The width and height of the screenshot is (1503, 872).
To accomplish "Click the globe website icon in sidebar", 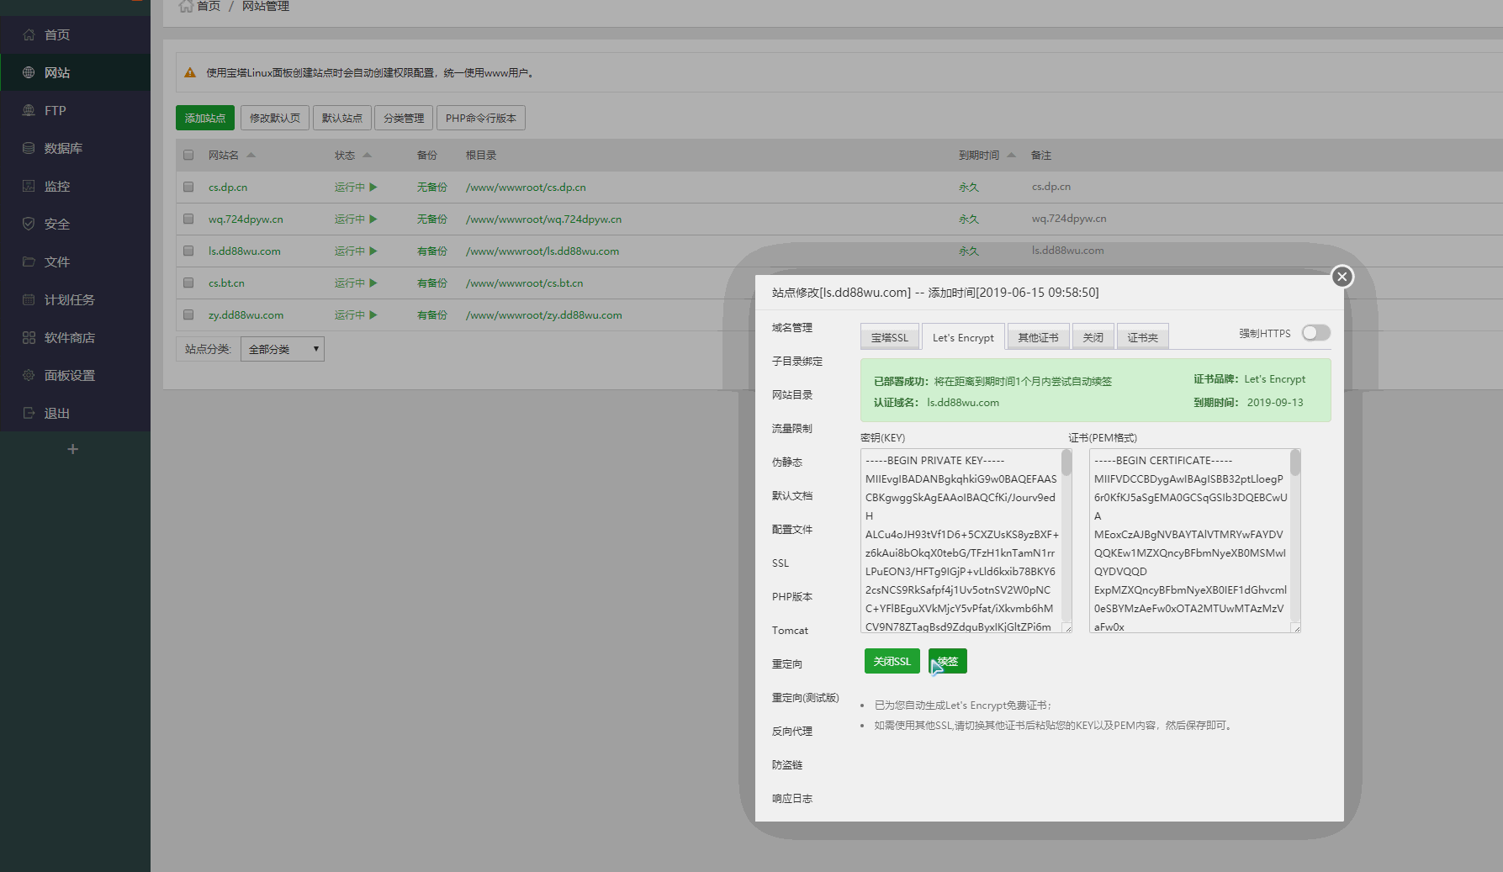I will pos(29,72).
